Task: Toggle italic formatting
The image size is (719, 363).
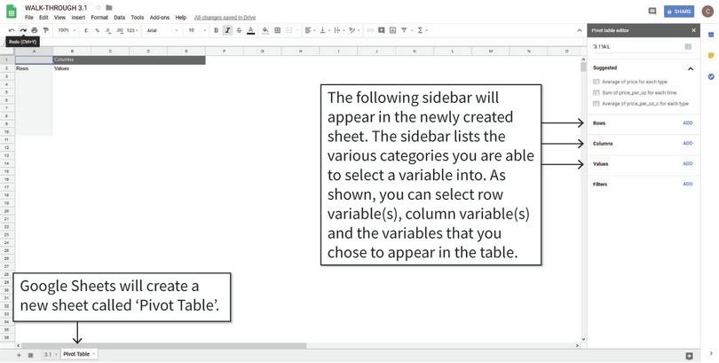Action: (x=227, y=30)
